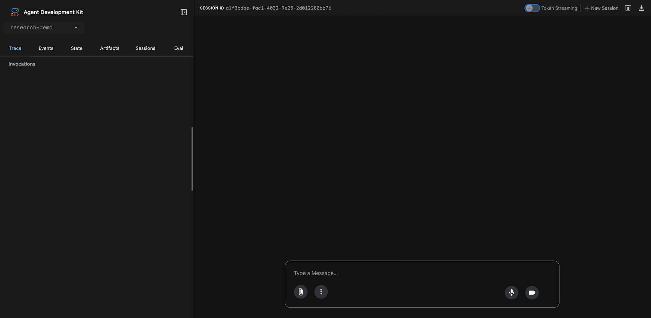Open the State tab
Viewport: 651px width, 318px height.
tap(77, 48)
